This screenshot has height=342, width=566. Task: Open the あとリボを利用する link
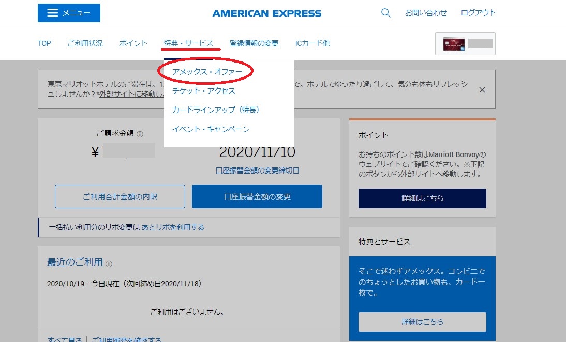tap(173, 227)
